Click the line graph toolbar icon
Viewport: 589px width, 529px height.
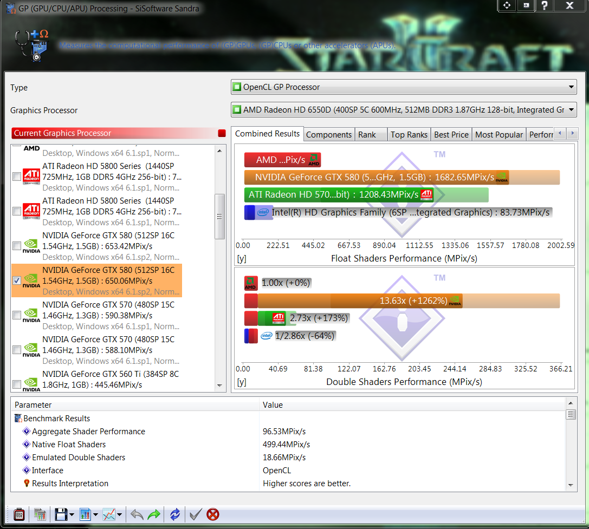click(109, 514)
